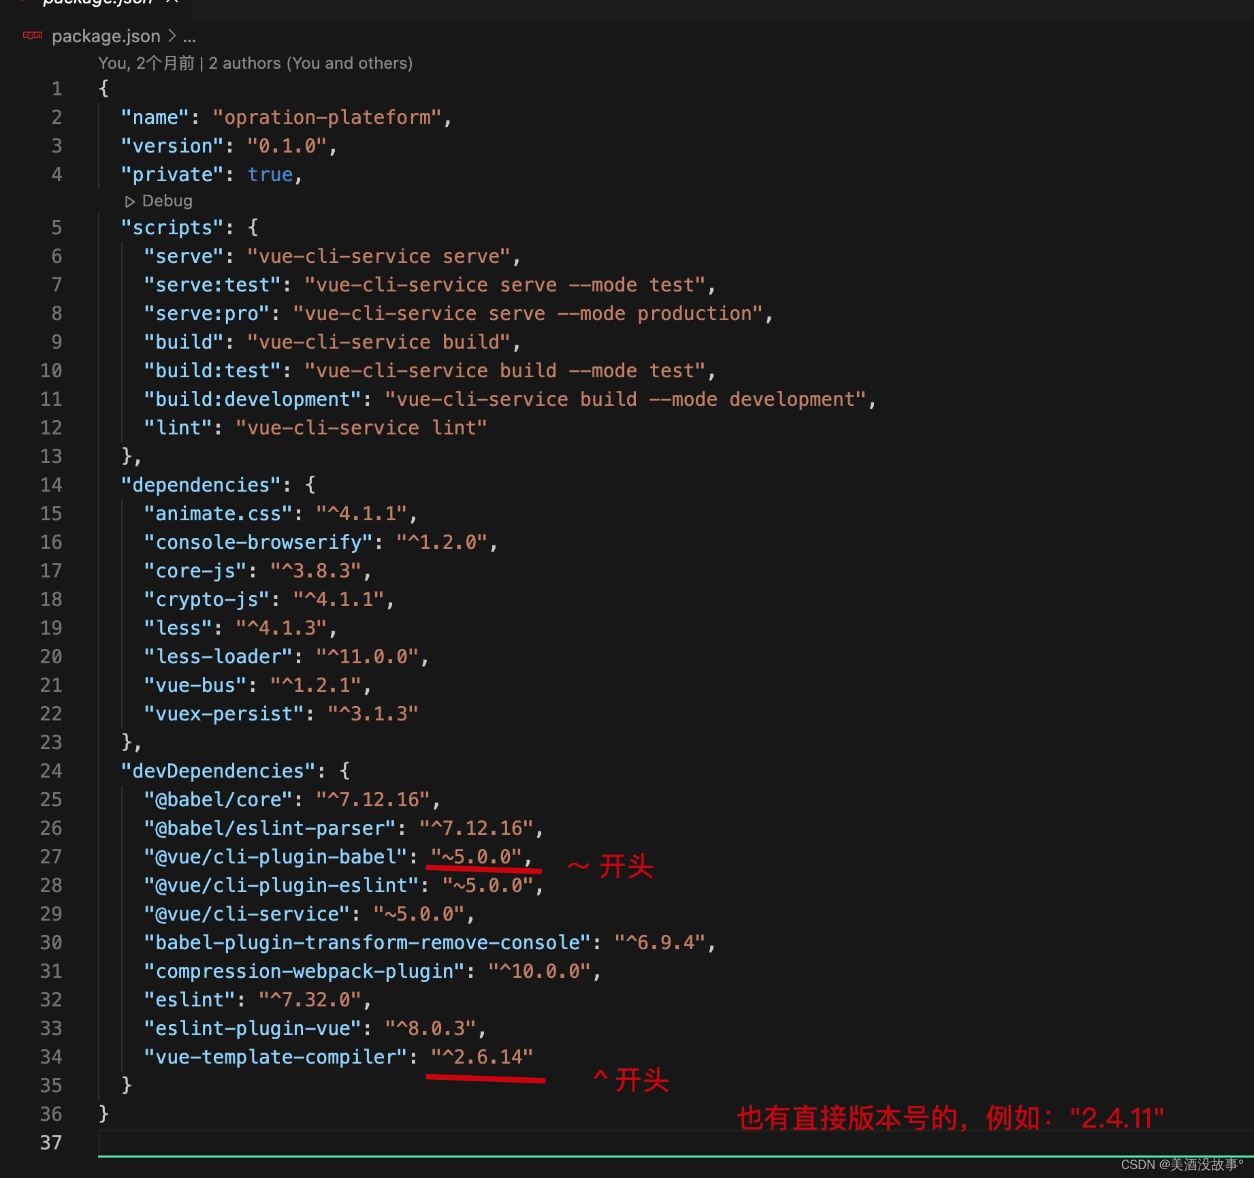Viewport: 1254px width, 1178px height.
Task: Click the "less-loader" version "^11.0.0"
Action: [x=368, y=656]
